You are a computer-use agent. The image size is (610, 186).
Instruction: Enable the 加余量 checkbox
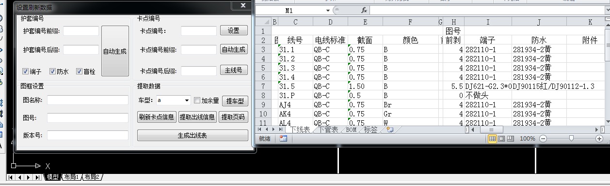pos(197,100)
